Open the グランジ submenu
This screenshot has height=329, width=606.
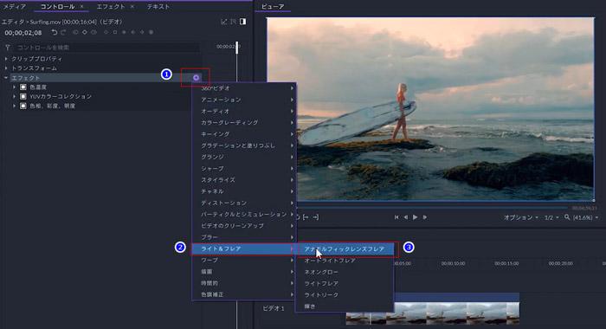[x=244, y=157]
